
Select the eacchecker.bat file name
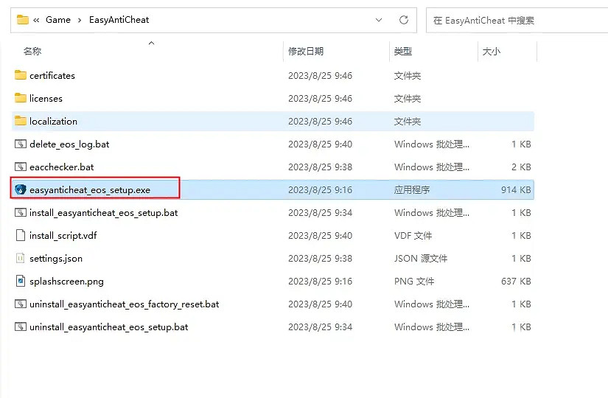[62, 167]
